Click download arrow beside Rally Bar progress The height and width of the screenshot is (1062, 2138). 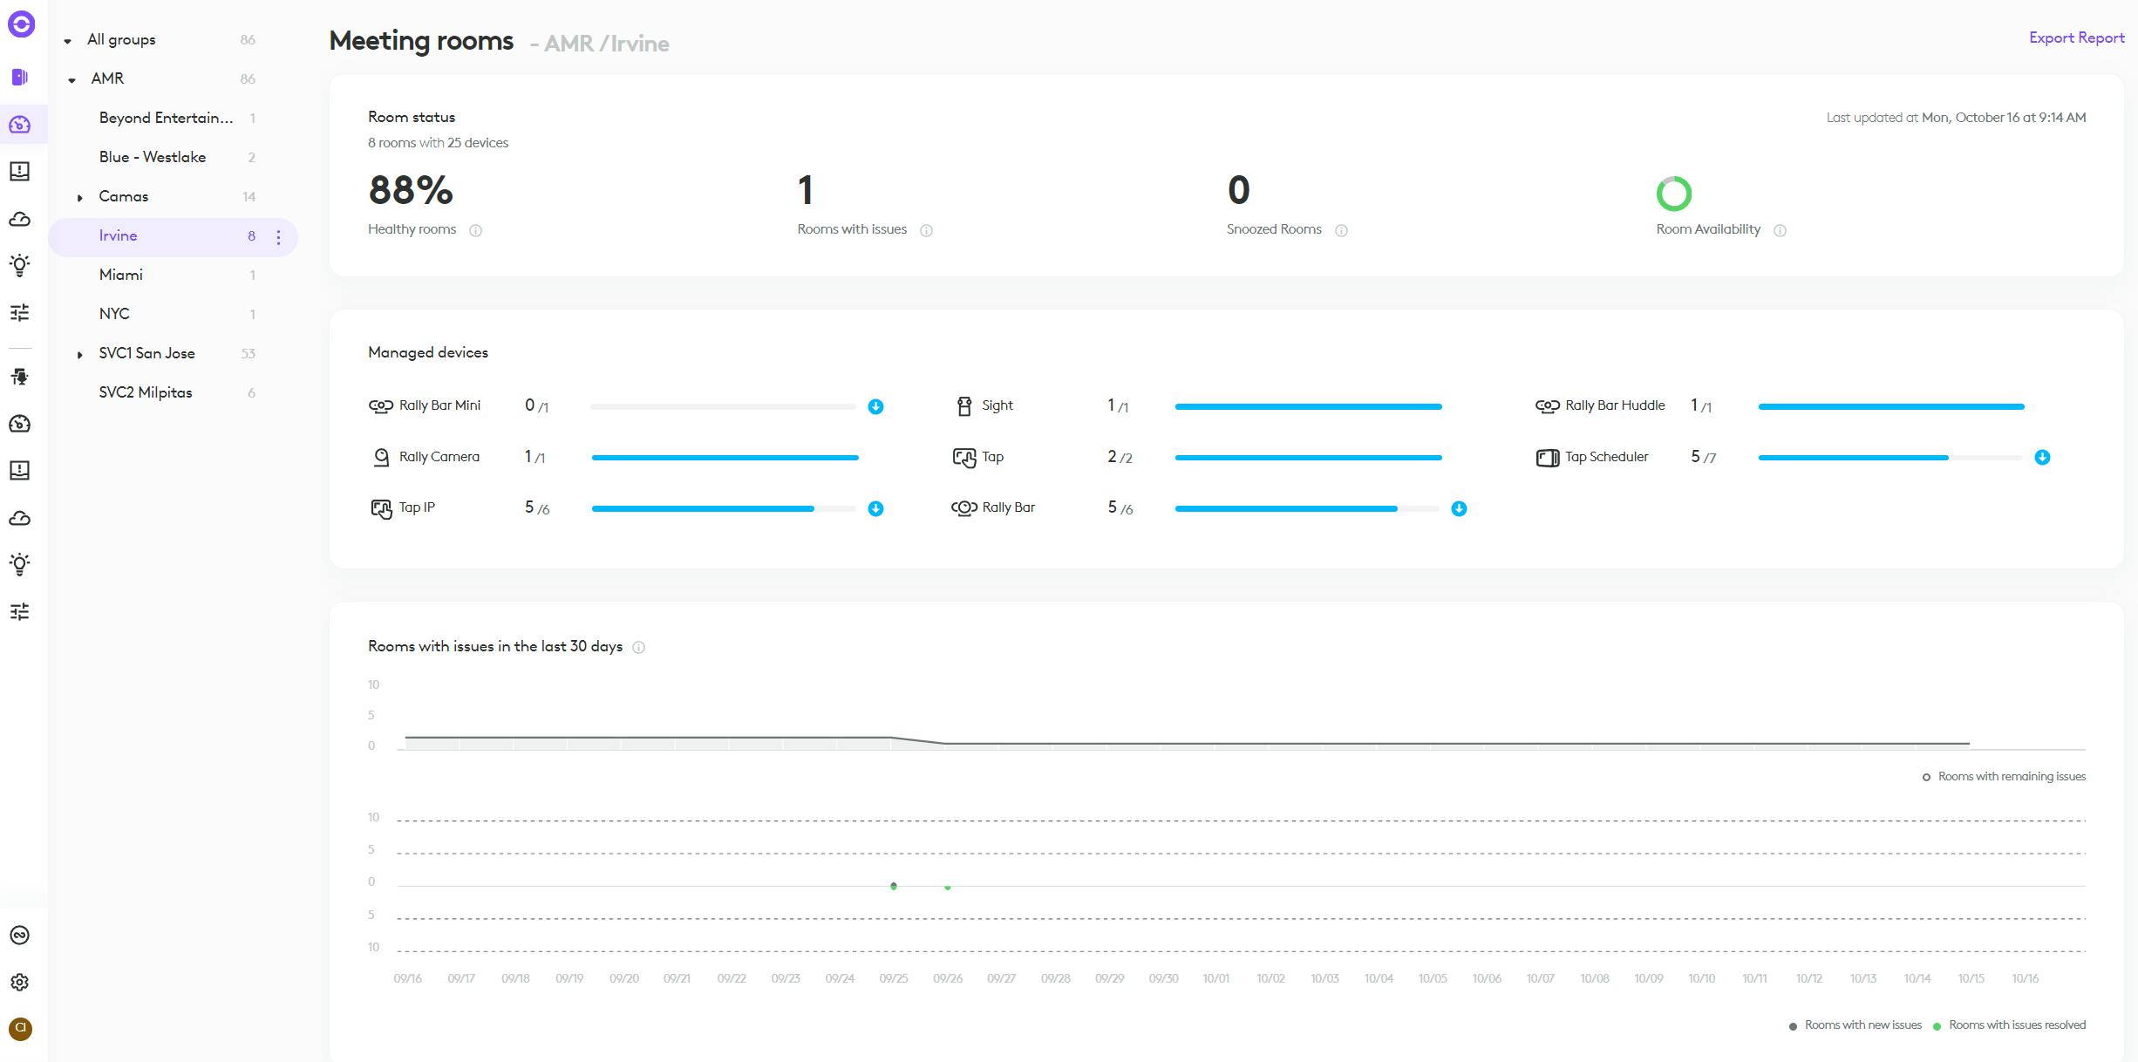1459,508
